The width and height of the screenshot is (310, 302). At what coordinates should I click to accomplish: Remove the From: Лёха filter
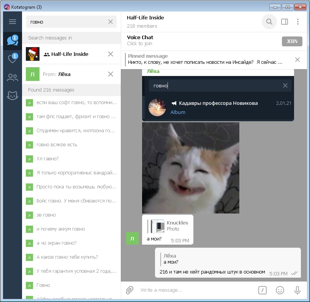(111, 74)
